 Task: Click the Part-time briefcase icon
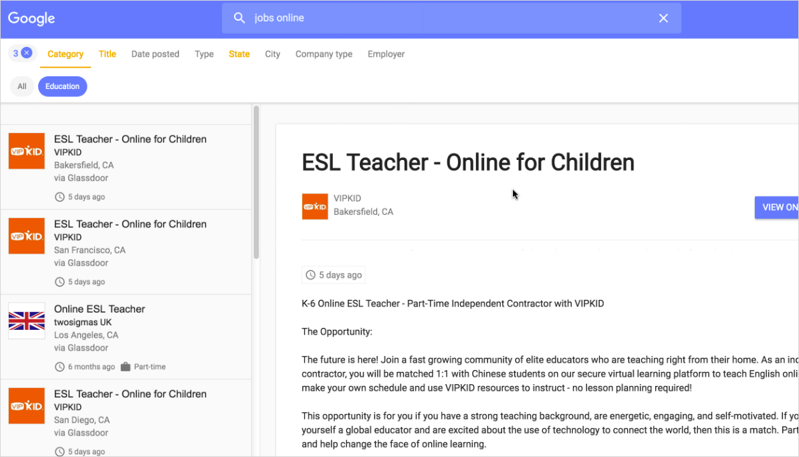[x=126, y=367]
